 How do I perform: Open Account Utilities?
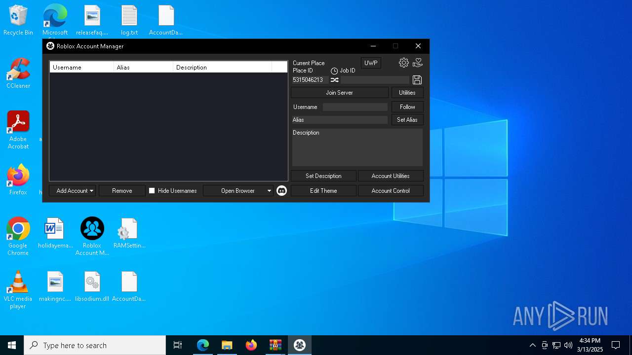coord(391,176)
